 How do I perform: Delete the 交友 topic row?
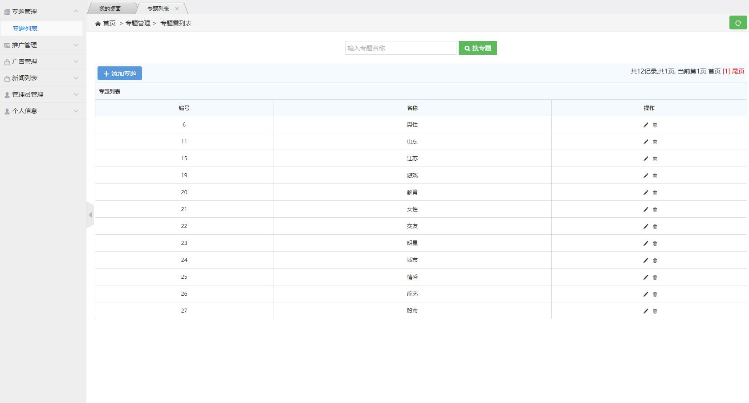tap(655, 227)
